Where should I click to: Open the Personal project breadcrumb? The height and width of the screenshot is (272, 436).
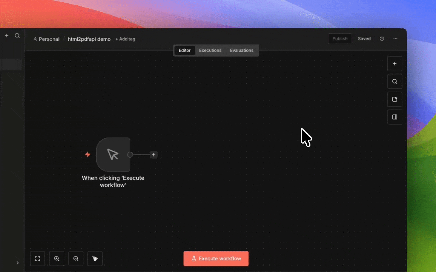[x=46, y=39]
